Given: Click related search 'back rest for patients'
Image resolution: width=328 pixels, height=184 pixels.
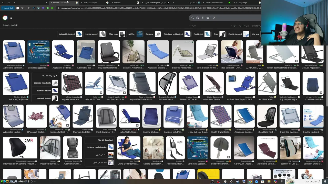Looking at the screenshot, I should (x=45, y=83).
